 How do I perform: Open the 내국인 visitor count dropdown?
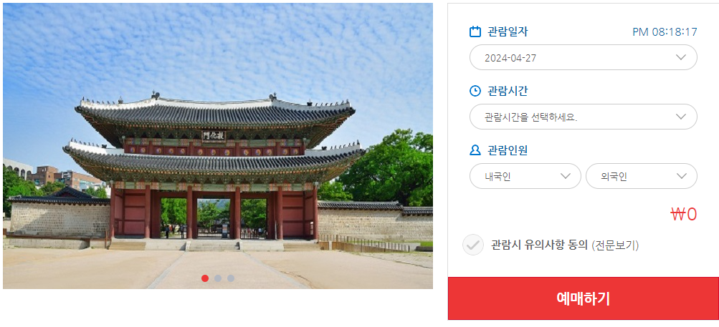click(x=525, y=176)
